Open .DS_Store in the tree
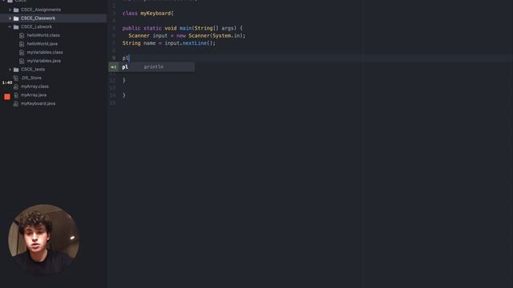 tap(31, 78)
